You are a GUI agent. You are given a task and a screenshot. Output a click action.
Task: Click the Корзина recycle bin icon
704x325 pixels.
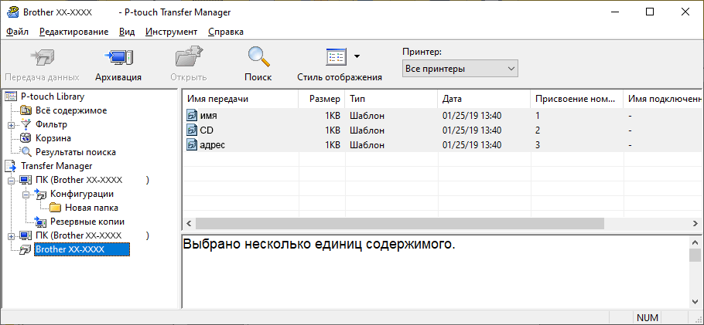point(26,138)
